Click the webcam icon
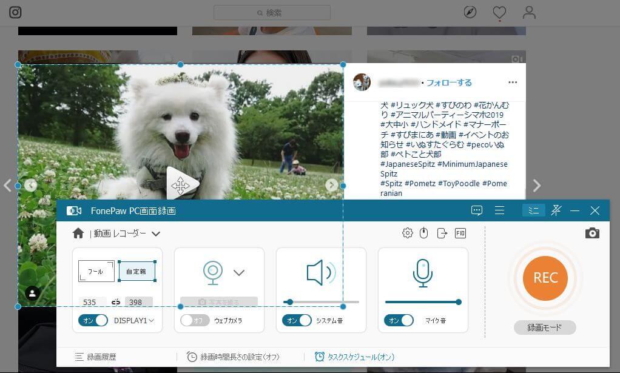620x373 pixels. coord(213,272)
